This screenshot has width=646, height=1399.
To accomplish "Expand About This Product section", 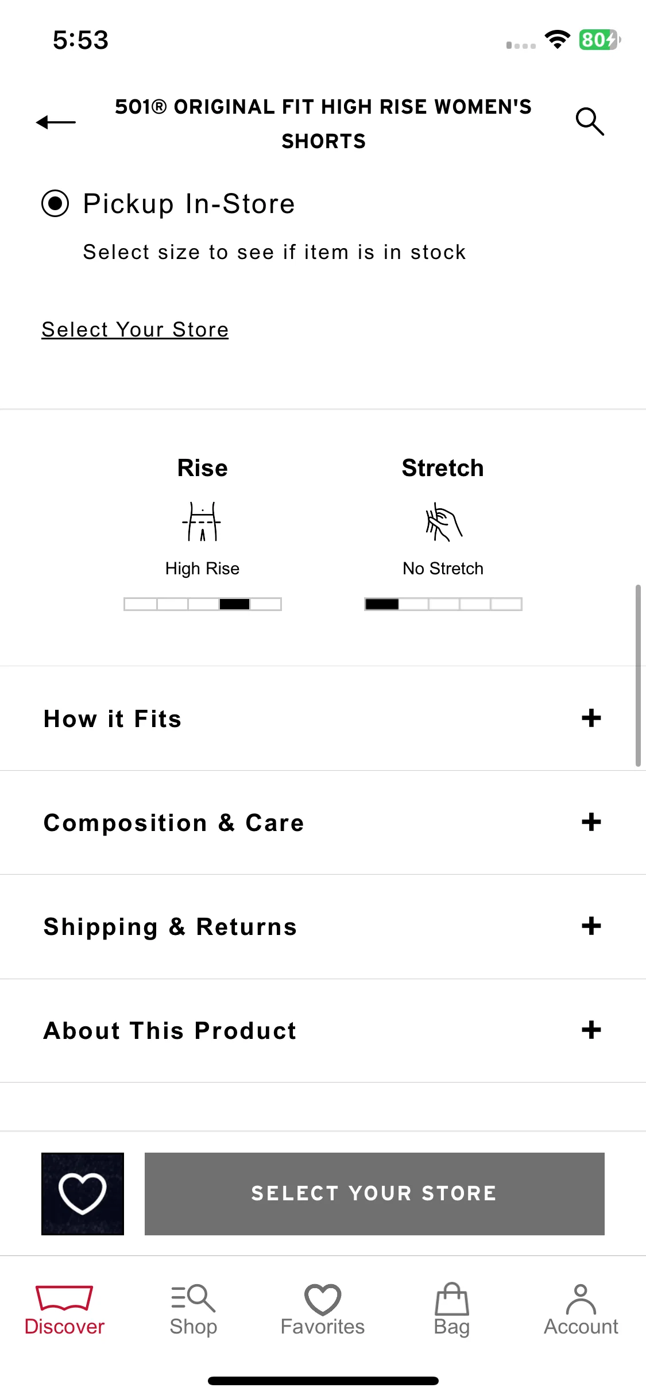I will pos(323,1030).
